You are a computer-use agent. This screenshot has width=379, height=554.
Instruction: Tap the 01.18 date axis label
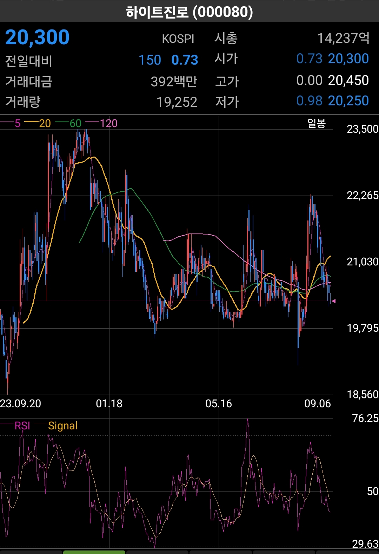tap(109, 404)
